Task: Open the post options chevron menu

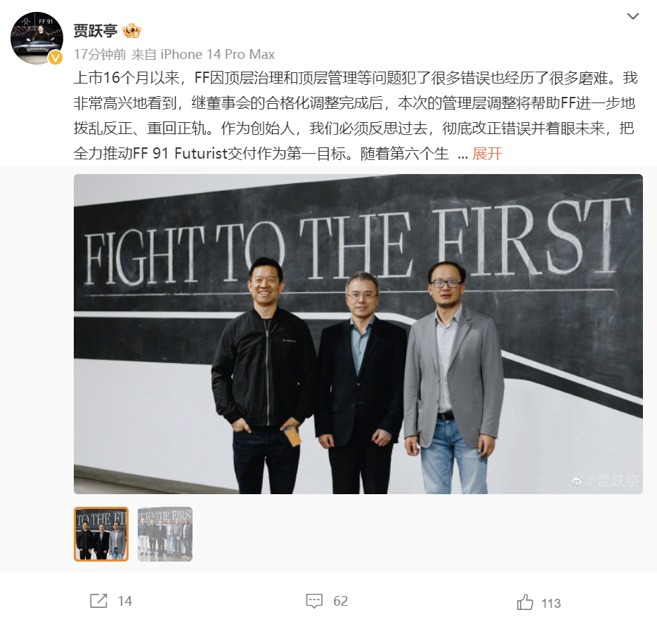Action: [632, 16]
